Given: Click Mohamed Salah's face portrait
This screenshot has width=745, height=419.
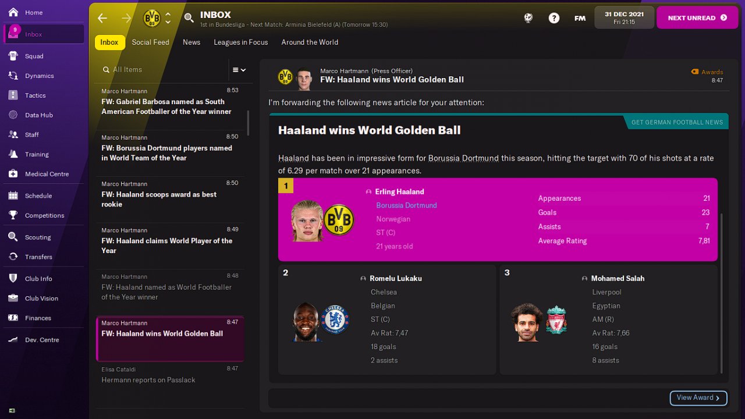Looking at the screenshot, I should pos(527,322).
